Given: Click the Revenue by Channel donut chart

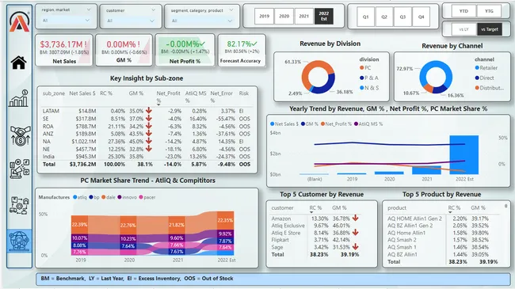Looking at the screenshot, I should (x=436, y=77).
